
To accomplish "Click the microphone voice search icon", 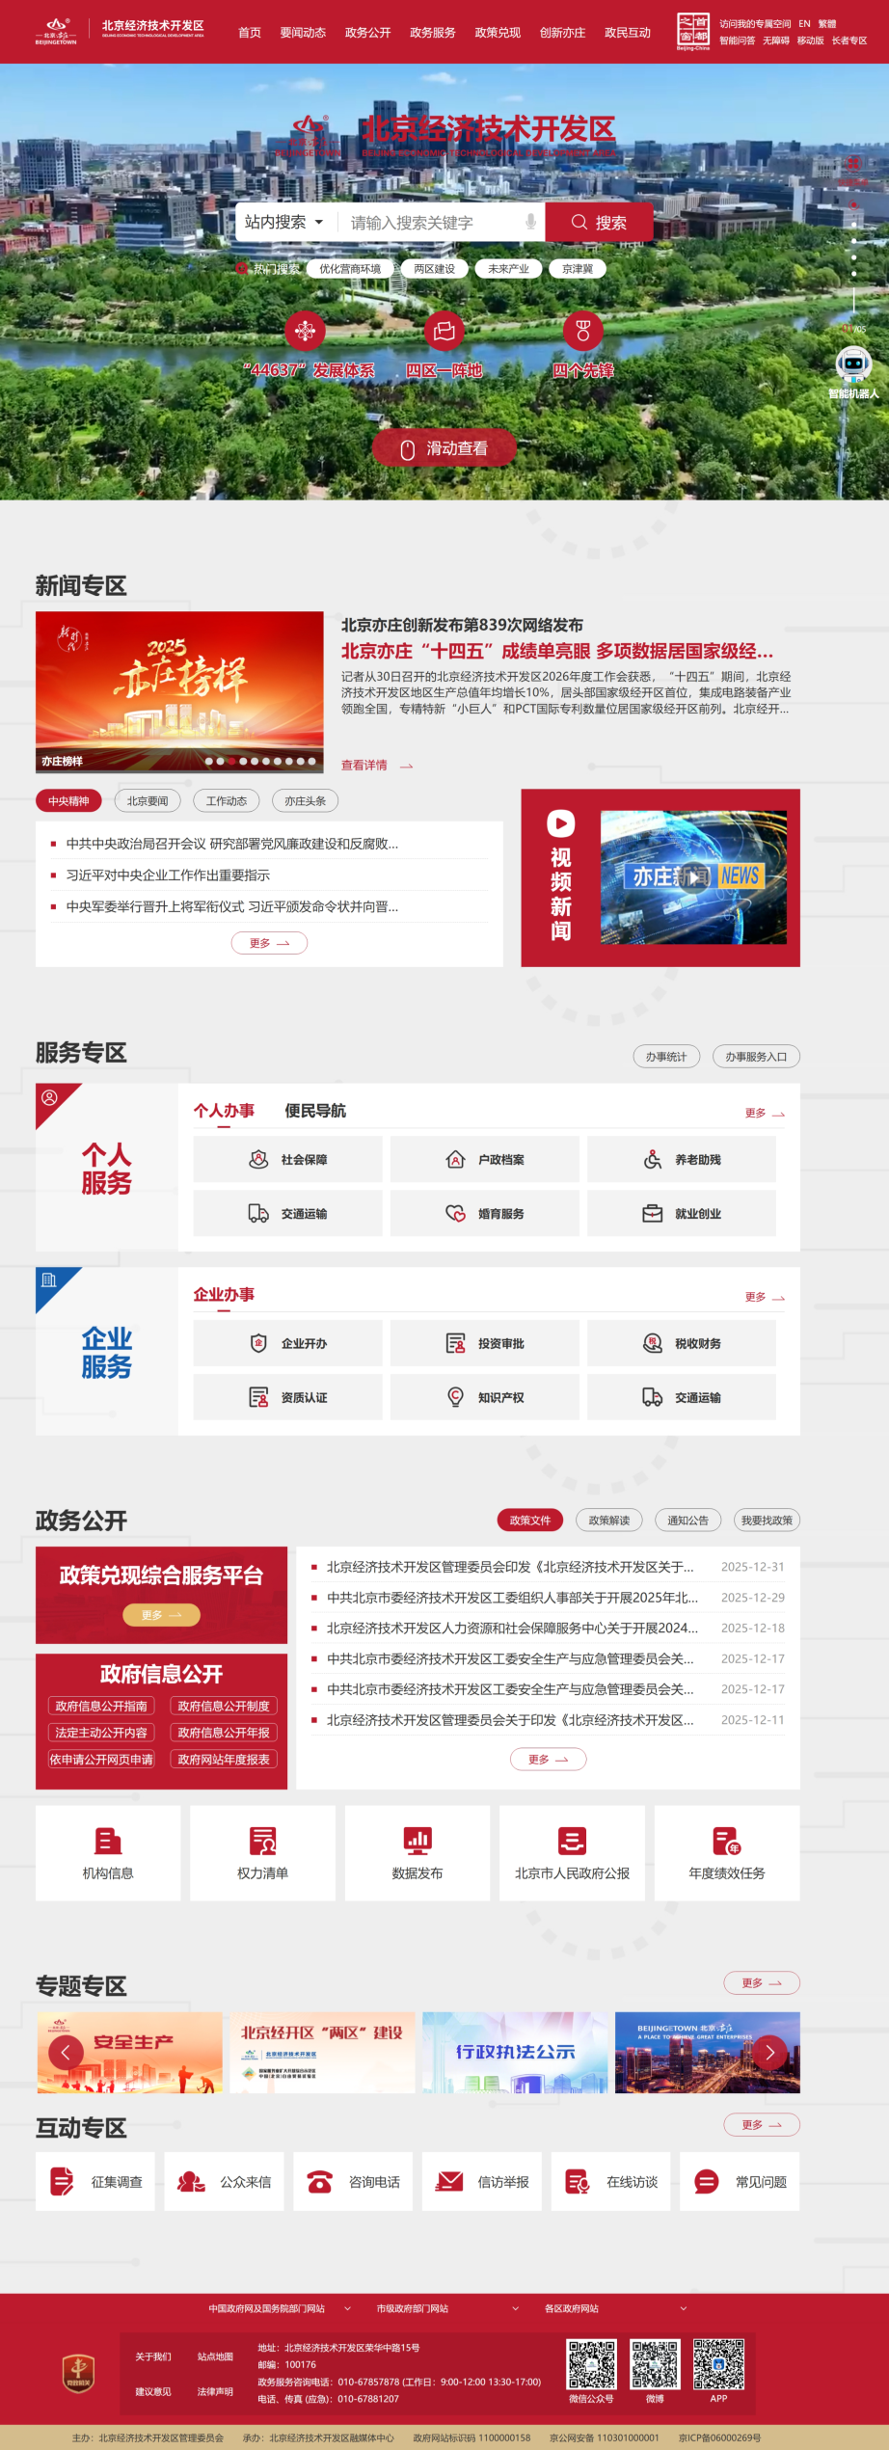I will 530,222.
